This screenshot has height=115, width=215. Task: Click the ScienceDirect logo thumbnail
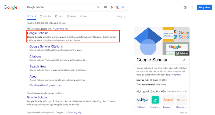182,100
